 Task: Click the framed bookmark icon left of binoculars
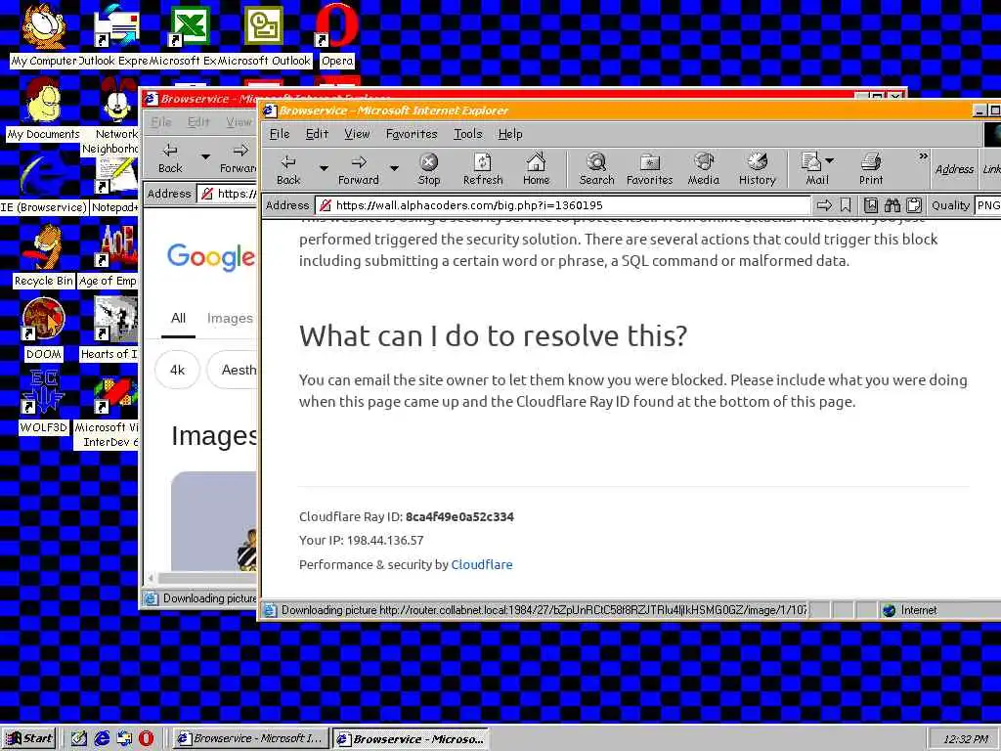[x=871, y=205]
